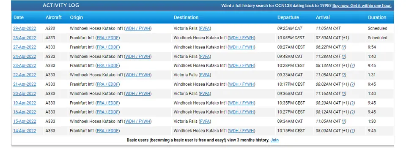Open FRA / EDDF origin link in 16-Apr row
406x154 pixels.
pos(108,112)
